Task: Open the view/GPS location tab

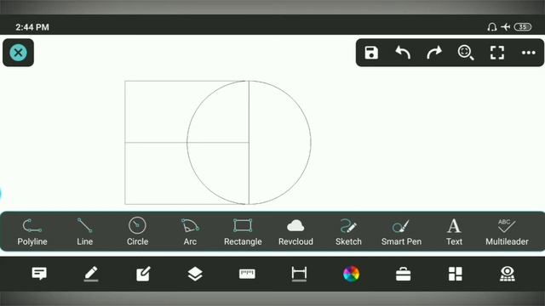Action: click(x=508, y=274)
